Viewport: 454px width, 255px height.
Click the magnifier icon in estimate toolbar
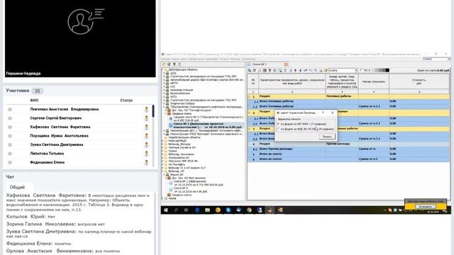click(316, 70)
